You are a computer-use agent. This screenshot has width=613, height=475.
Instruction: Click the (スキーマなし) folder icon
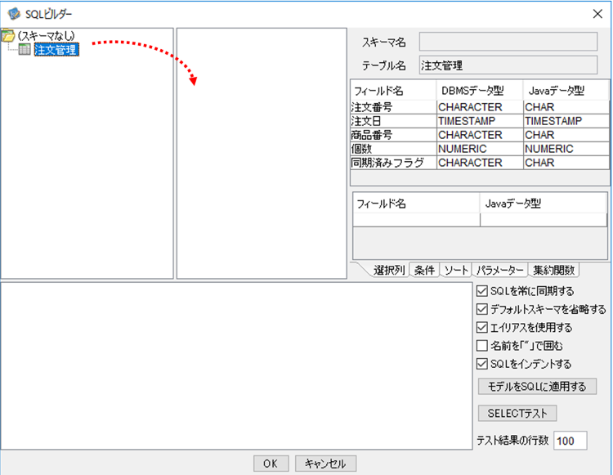[x=8, y=36]
